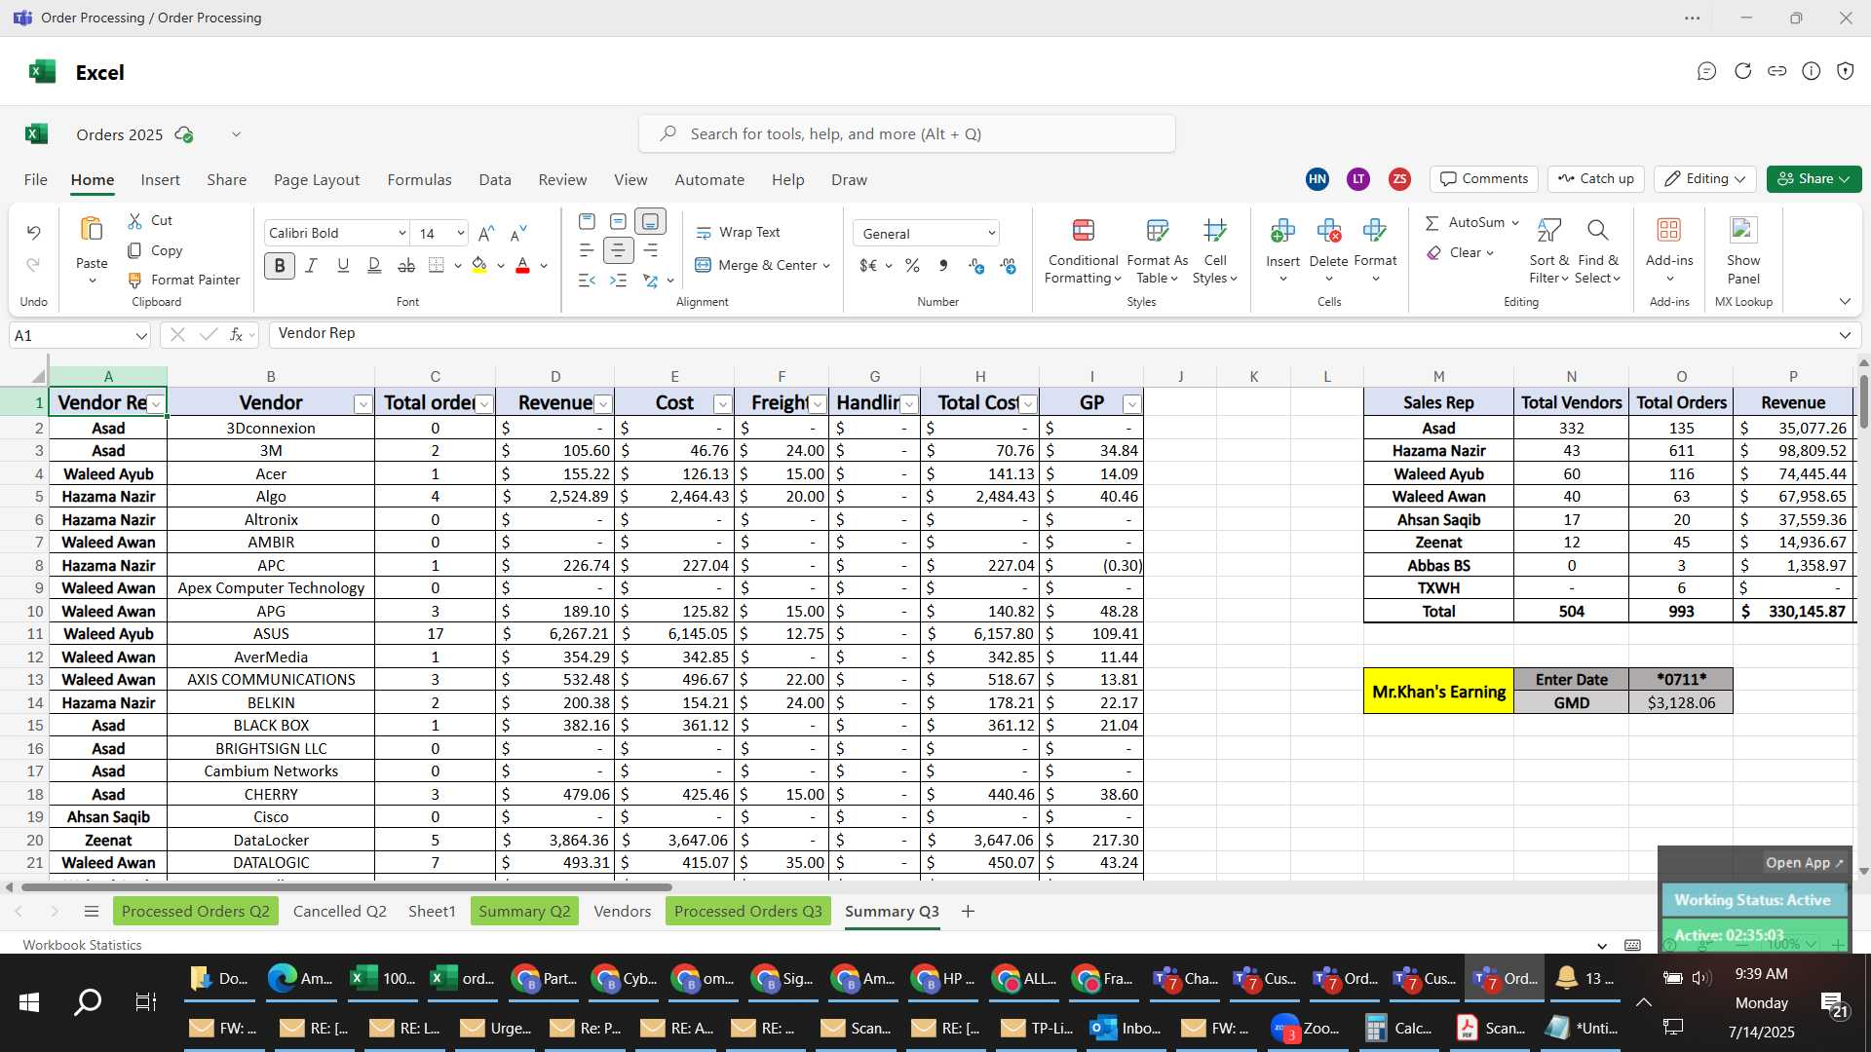This screenshot has height=1052, width=1871.
Task: Click the Comments button
Action: click(x=1483, y=179)
